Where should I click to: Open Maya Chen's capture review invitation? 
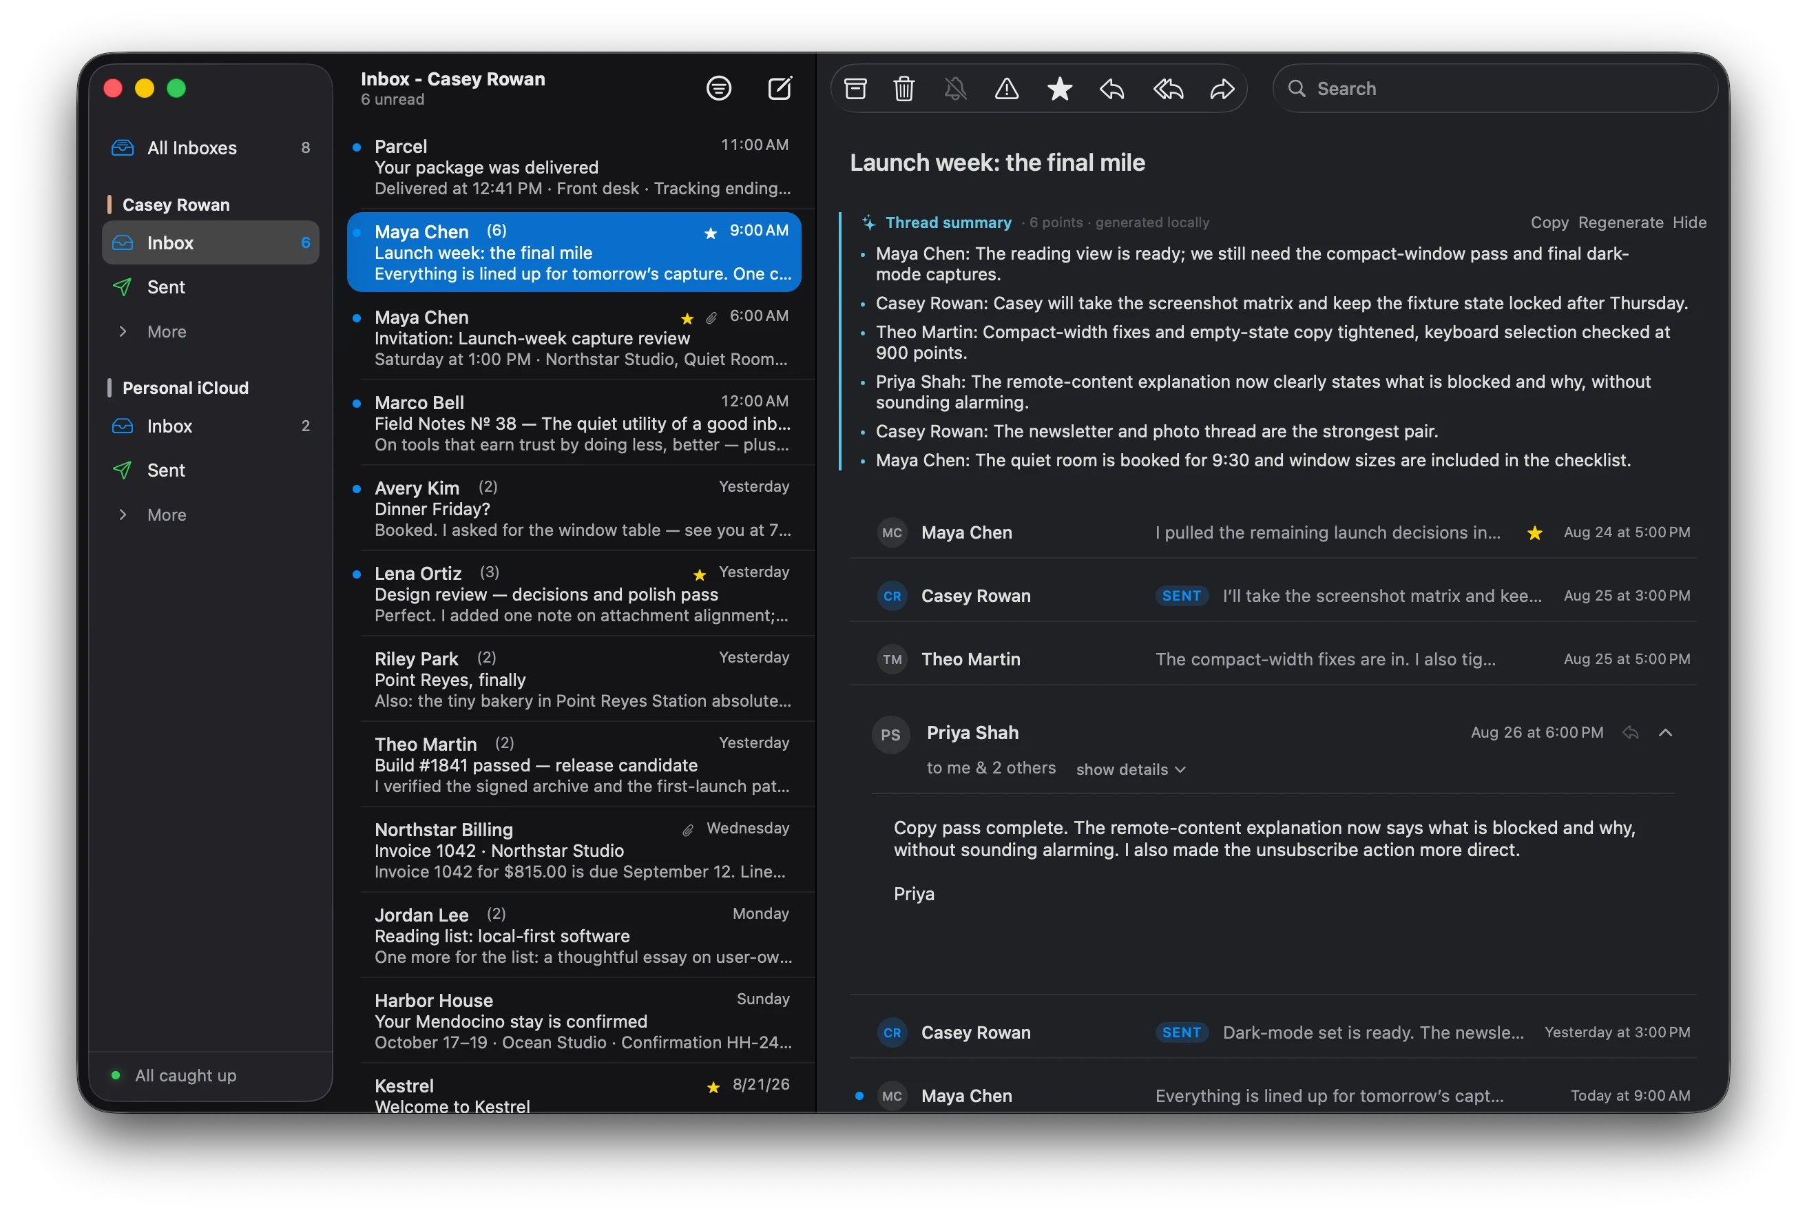coord(574,337)
